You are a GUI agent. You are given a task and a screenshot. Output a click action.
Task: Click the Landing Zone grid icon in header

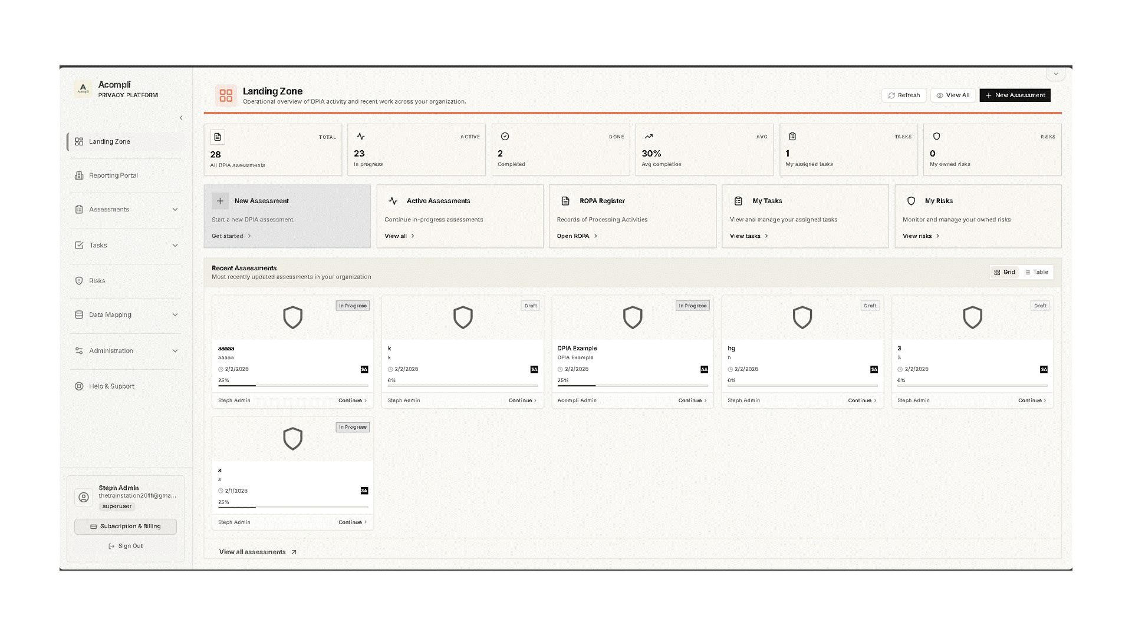point(226,95)
